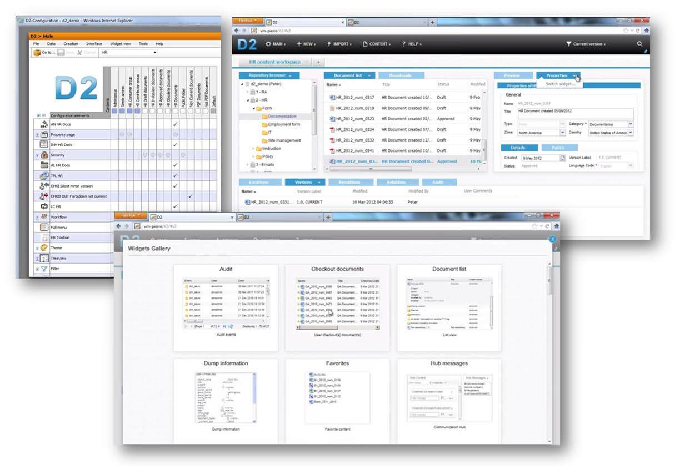Expand the Property page row
Screen dimensions: 680x475
coord(37,135)
